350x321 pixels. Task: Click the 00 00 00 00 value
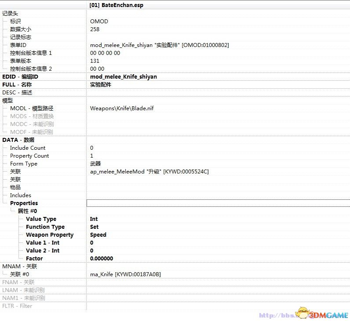(x=105, y=53)
